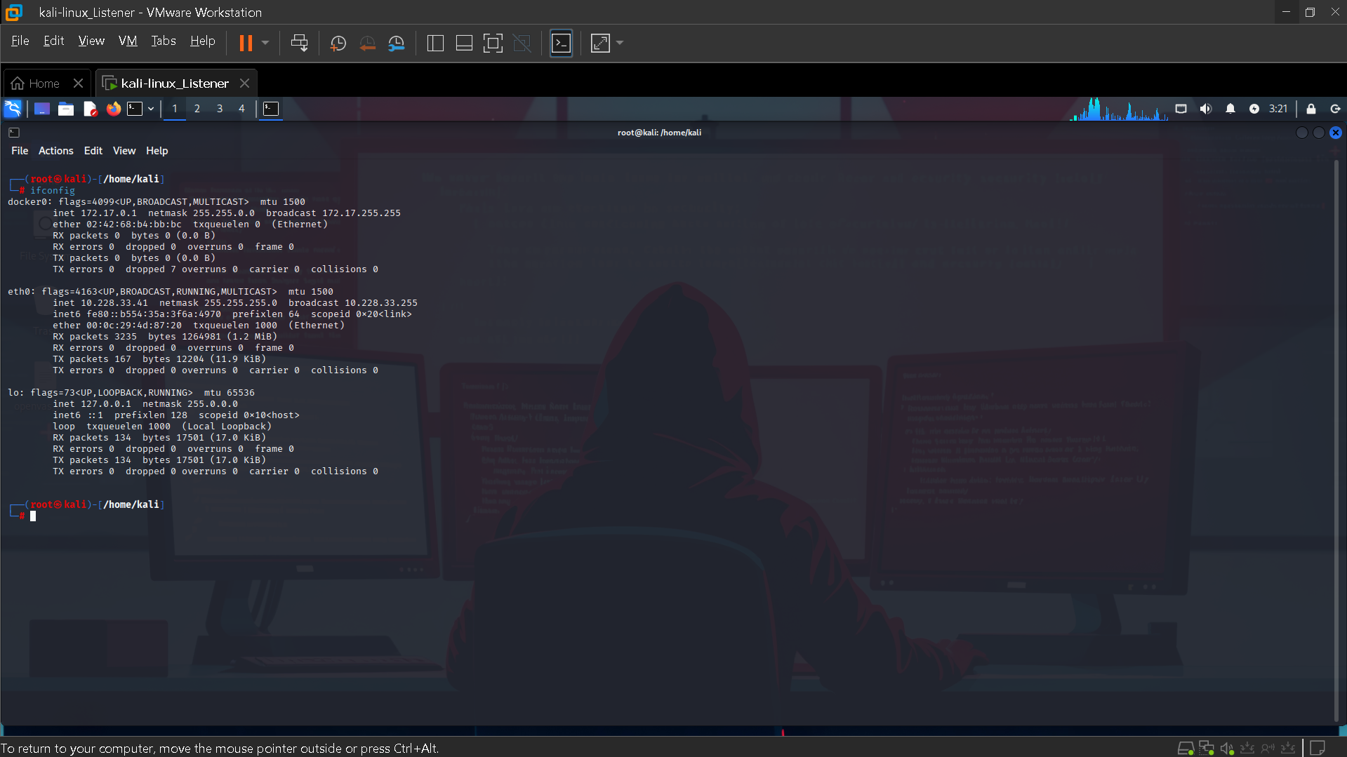This screenshot has height=757, width=1347.
Task: Click Send Ctrl+Alt+Del icon in toolbar
Action: 299,43
